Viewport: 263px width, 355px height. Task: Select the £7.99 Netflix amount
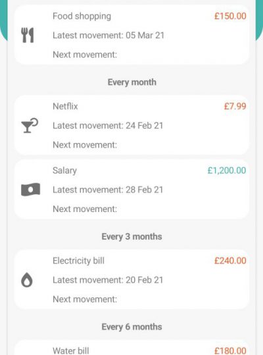point(235,106)
